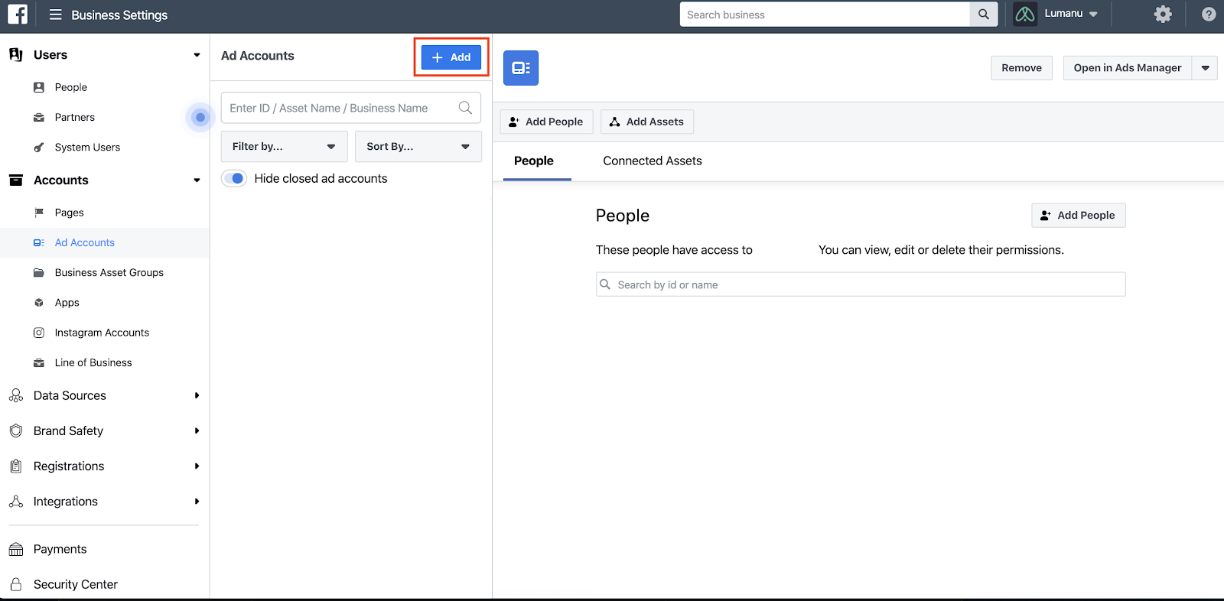Click the Ad Accounts sidebar icon

click(39, 242)
